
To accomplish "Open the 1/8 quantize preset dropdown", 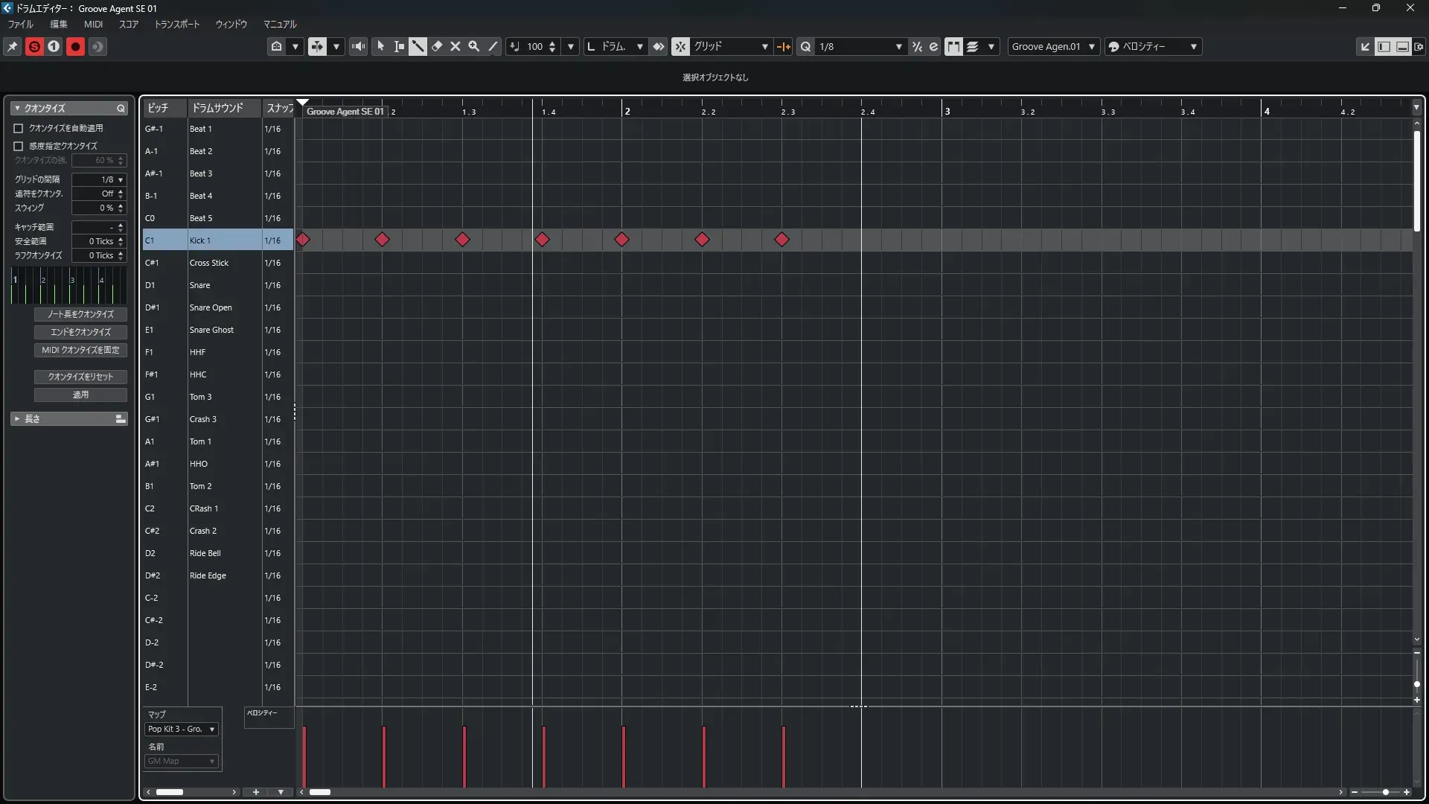I will (x=898, y=46).
